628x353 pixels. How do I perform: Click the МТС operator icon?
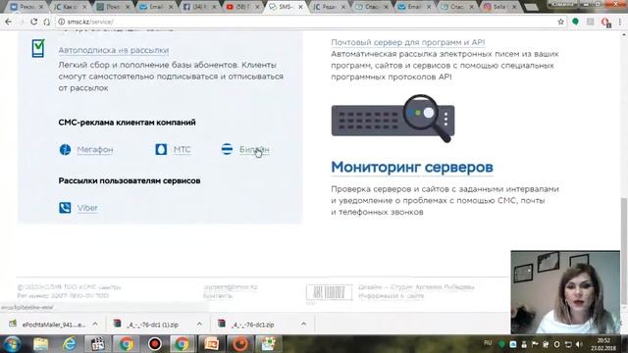coord(161,150)
